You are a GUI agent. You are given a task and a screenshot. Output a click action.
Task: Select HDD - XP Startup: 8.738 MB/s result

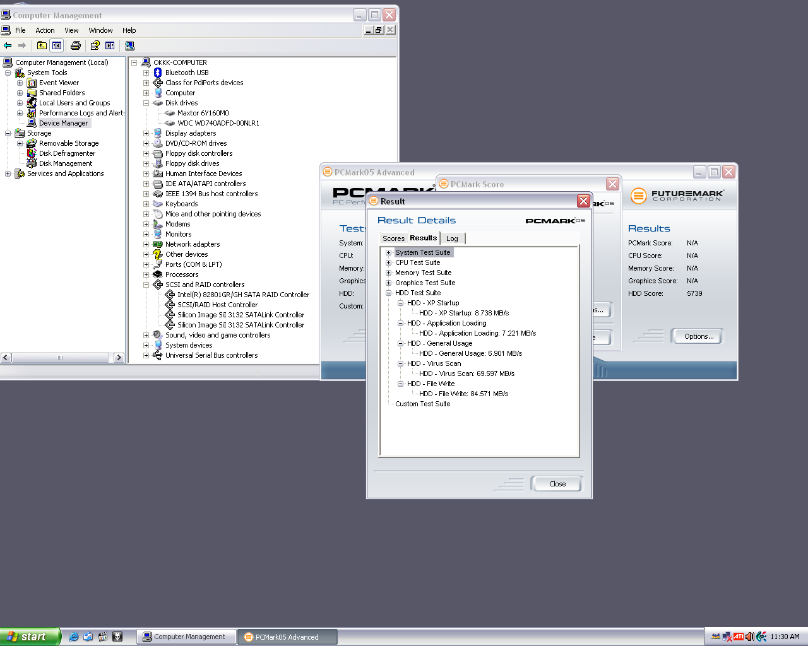(x=464, y=313)
